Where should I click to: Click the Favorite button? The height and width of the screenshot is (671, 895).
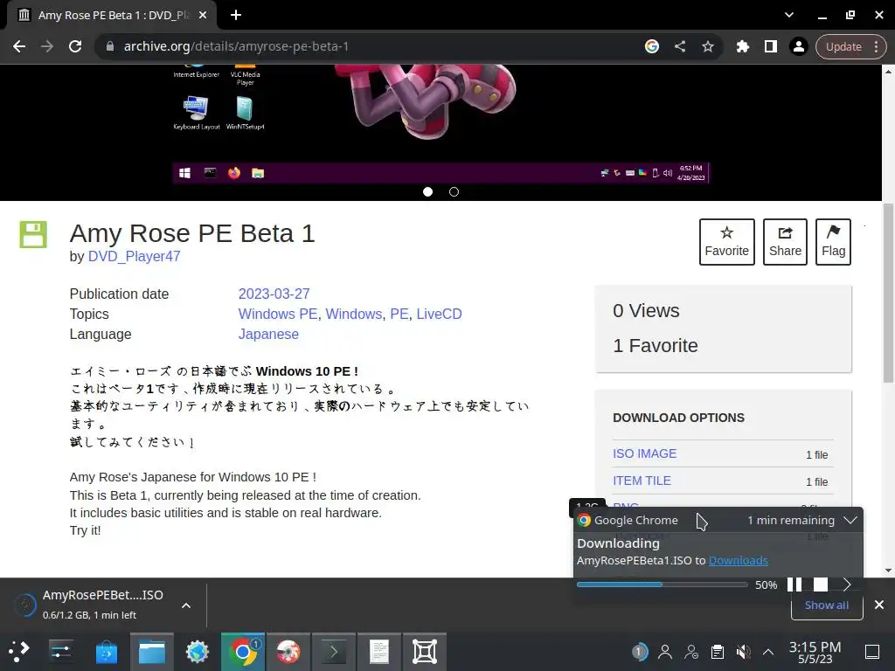pos(726,242)
